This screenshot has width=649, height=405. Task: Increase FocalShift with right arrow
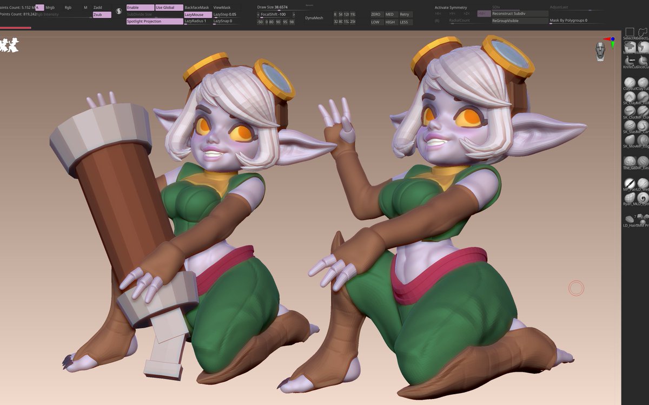point(294,15)
